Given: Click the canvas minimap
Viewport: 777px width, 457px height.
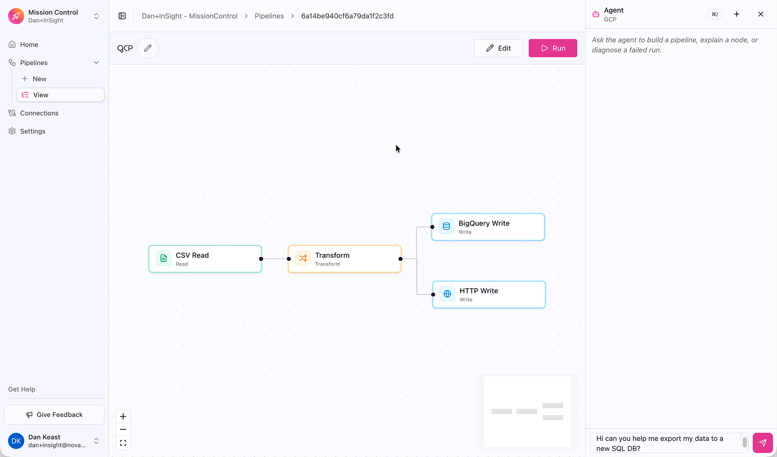Looking at the screenshot, I should [527, 411].
